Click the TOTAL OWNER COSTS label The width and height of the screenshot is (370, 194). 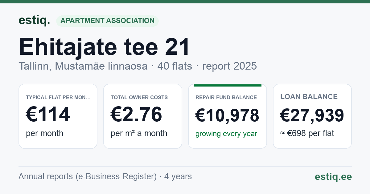pos(139,97)
